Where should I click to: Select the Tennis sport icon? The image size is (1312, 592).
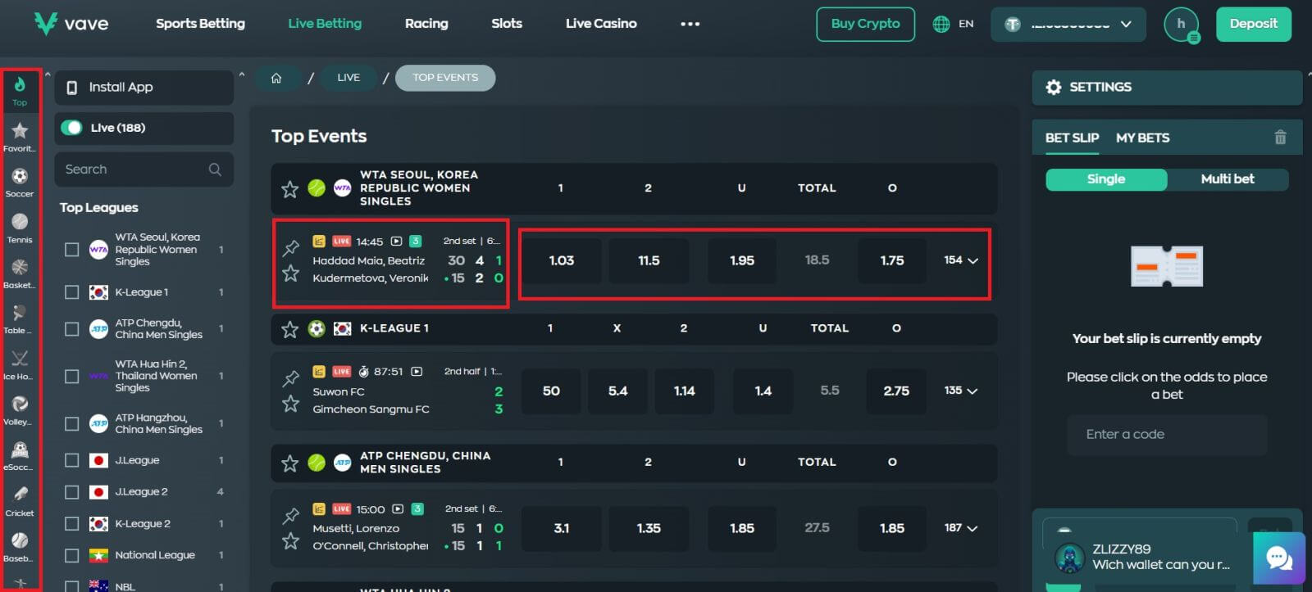(20, 227)
